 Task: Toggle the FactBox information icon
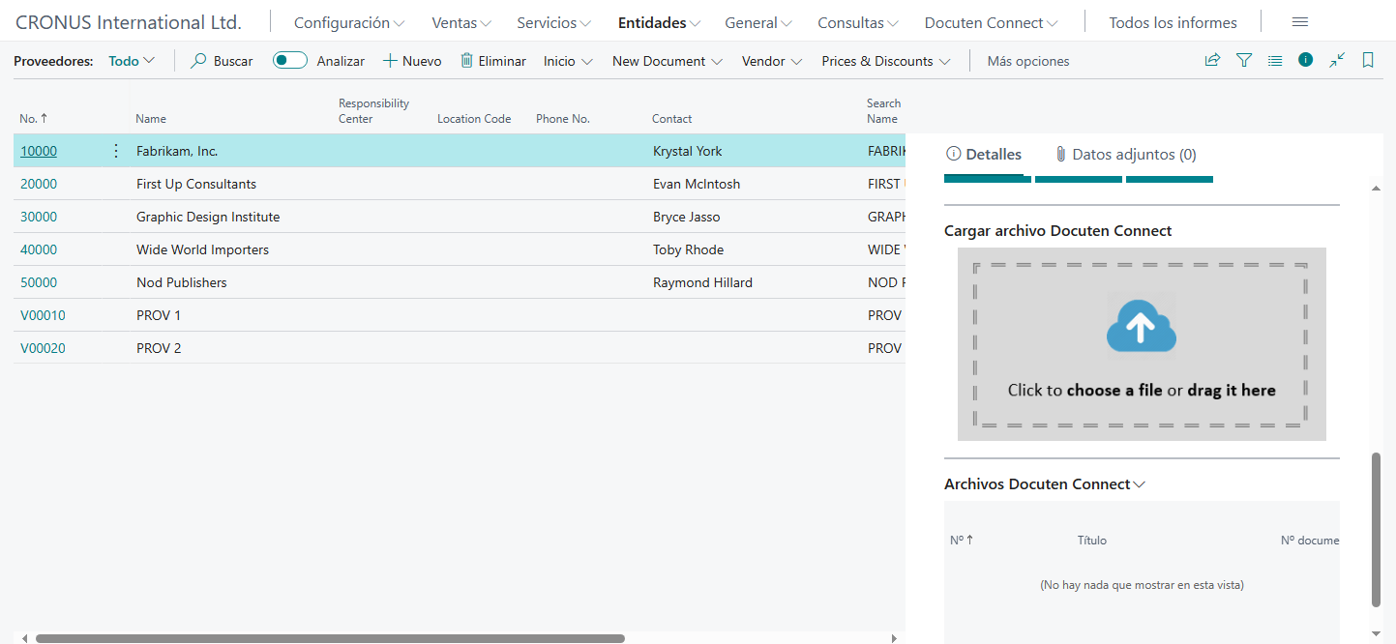click(1306, 60)
